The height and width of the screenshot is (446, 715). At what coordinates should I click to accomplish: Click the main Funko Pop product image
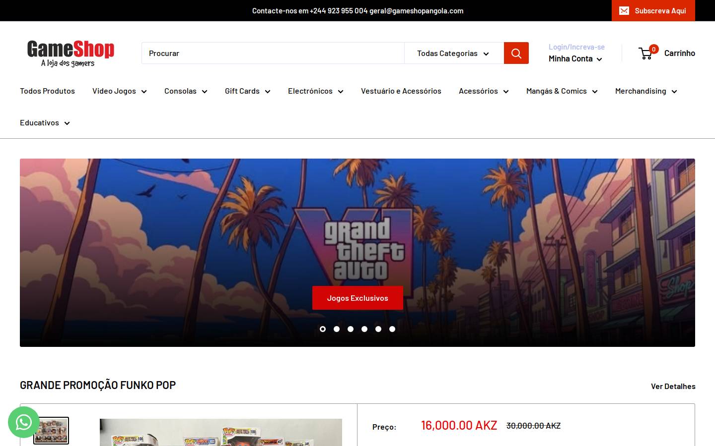coord(221,432)
